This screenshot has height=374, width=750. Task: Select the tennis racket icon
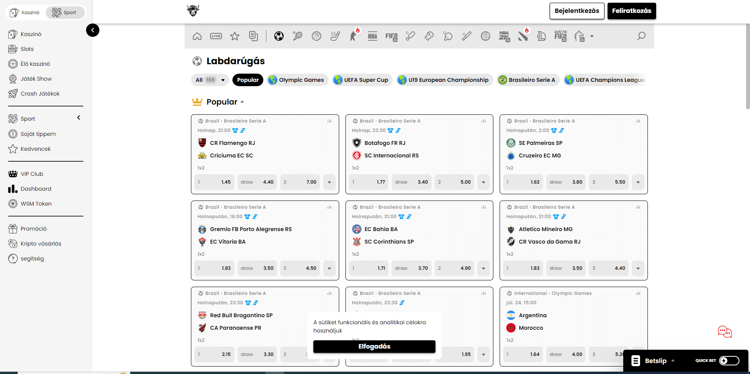coord(298,36)
